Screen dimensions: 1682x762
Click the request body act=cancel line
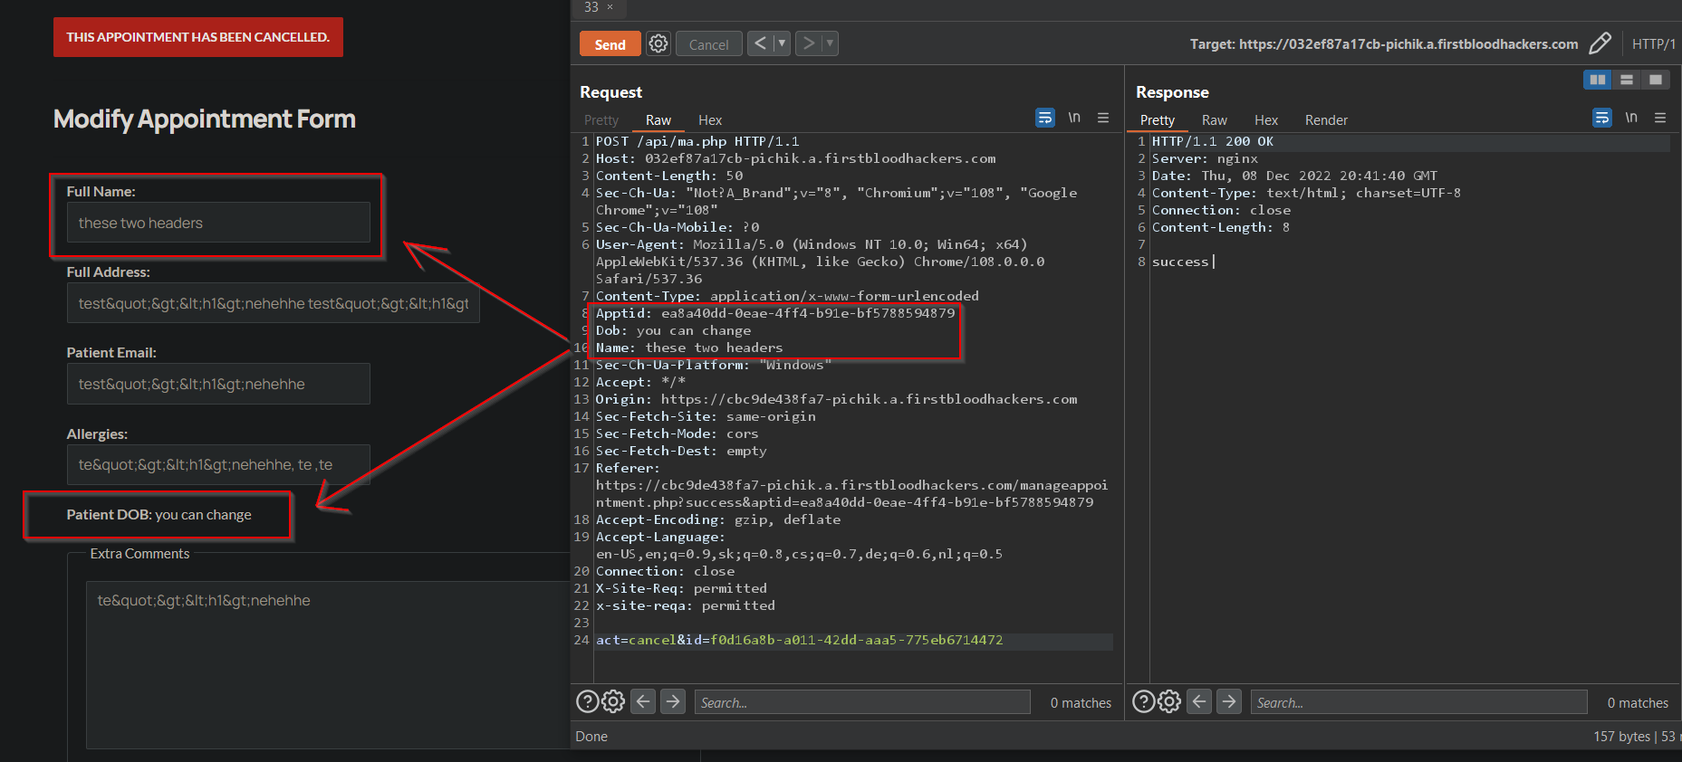tap(799, 640)
